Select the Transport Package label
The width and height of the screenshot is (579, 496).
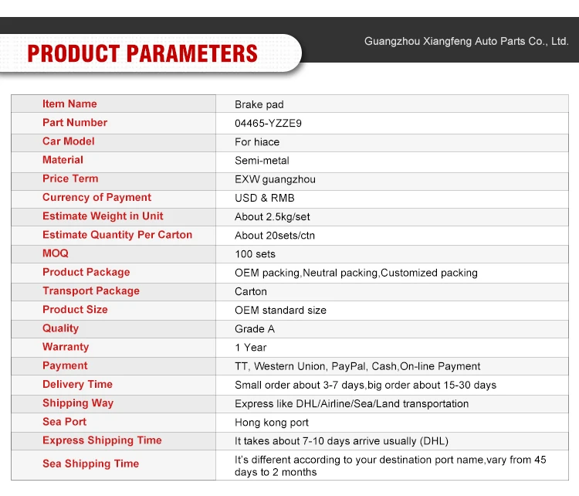pyautogui.click(x=91, y=291)
